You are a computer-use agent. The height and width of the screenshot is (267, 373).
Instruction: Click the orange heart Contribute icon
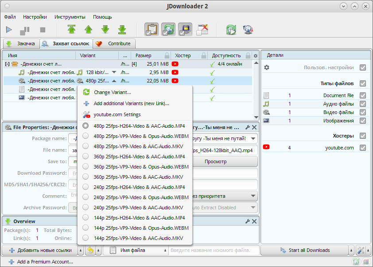(x=99, y=43)
